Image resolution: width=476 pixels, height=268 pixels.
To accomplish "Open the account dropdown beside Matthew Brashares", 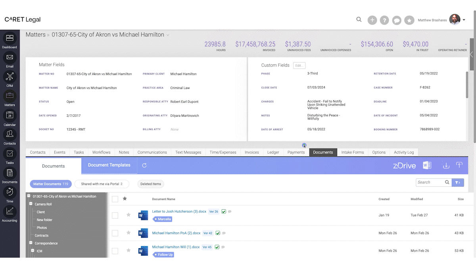I will 464,19.
